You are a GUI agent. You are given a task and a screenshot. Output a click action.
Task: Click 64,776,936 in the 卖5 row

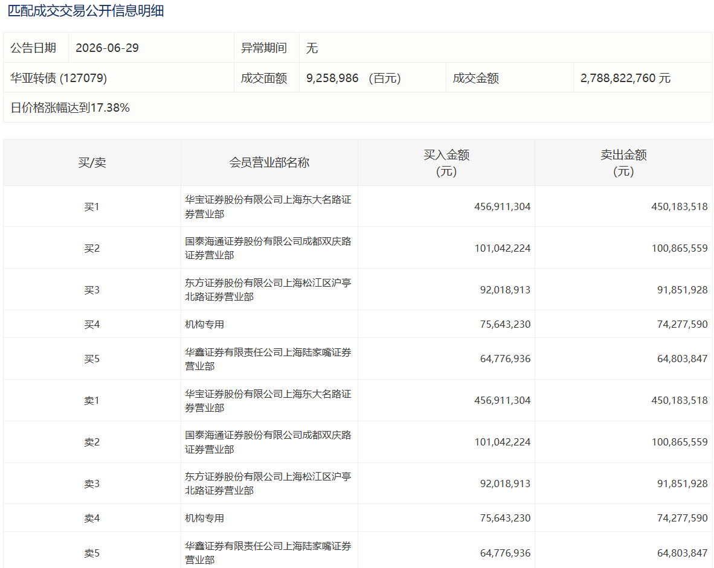pyautogui.click(x=505, y=554)
